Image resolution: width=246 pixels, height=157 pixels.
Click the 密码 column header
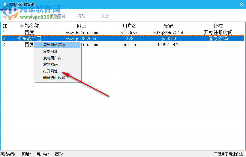169,26
